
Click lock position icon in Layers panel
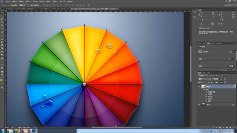[209, 83]
